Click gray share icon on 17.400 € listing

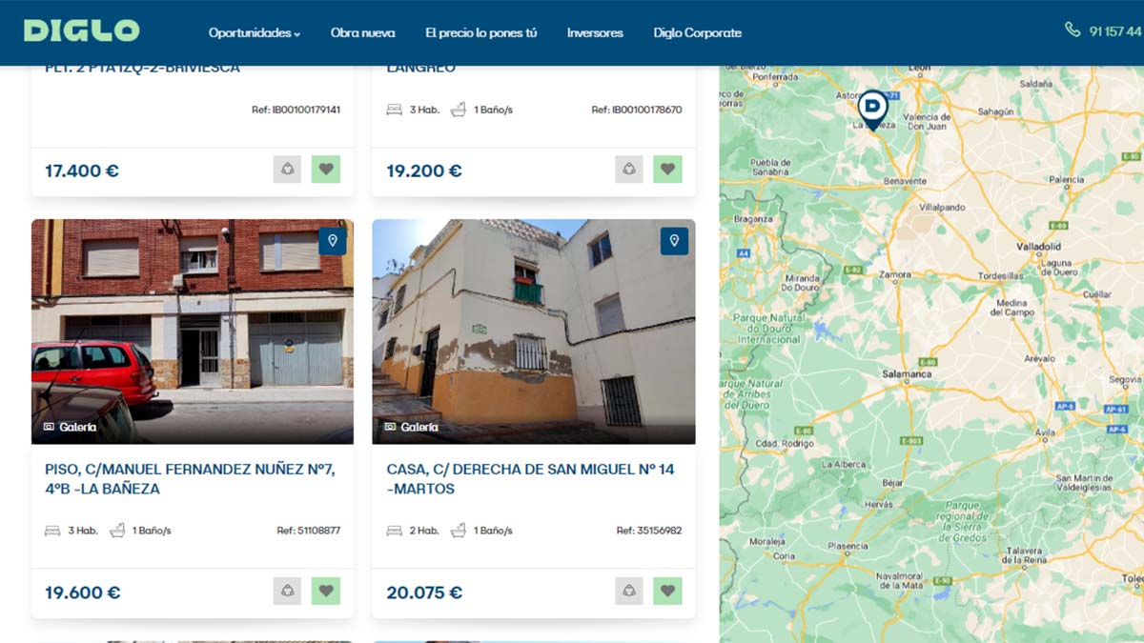pyautogui.click(x=287, y=170)
